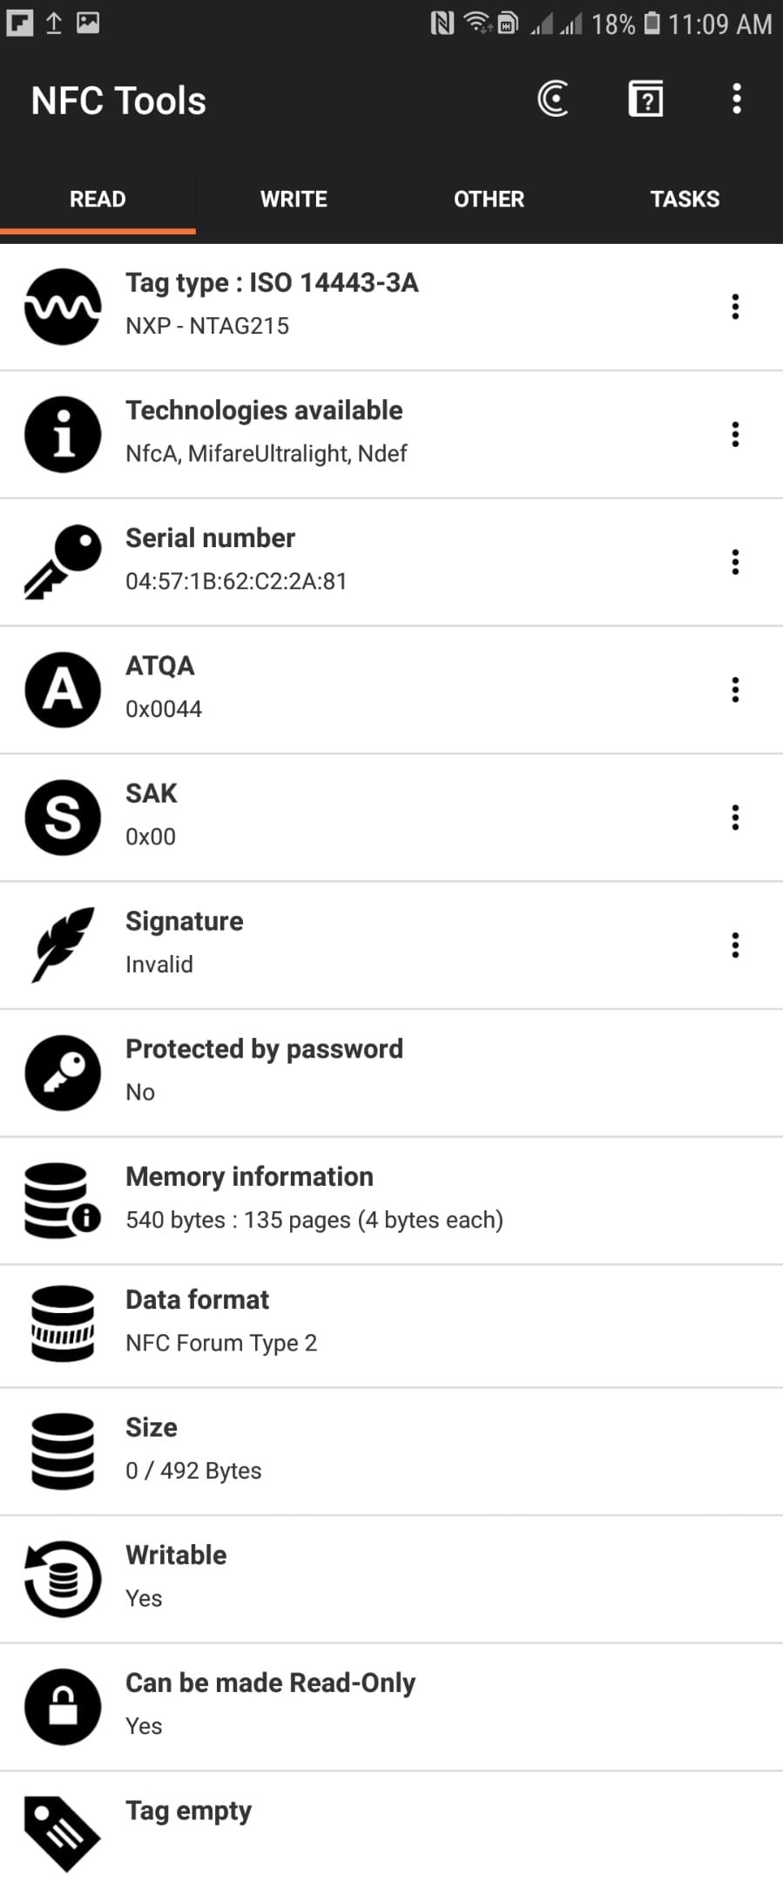Tap the NFC contactless icon in header
783x1896 pixels.
click(553, 99)
